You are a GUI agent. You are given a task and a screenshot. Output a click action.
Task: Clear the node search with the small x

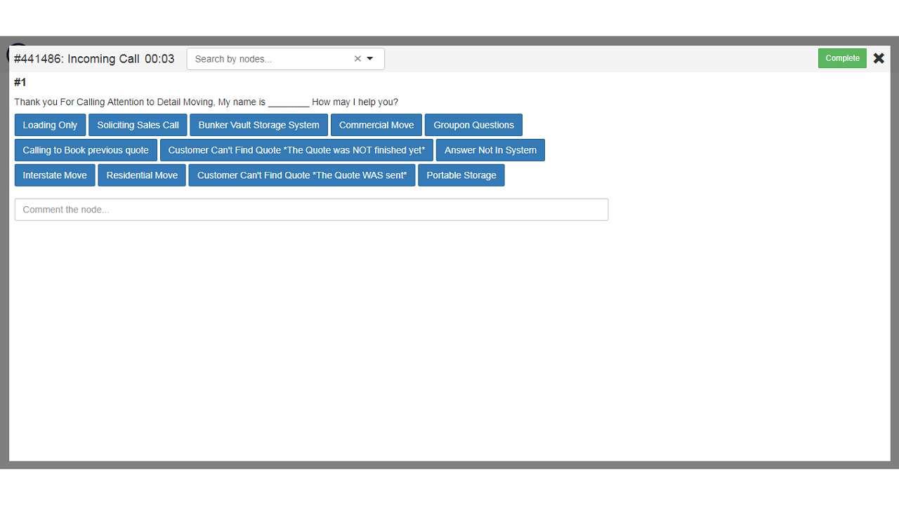click(x=357, y=59)
